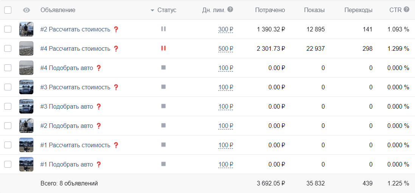Image resolution: width=415 pixels, height=193 pixels.
Task: Click red pause icon for #4 Рассчитать стоимость
Action: point(163,48)
